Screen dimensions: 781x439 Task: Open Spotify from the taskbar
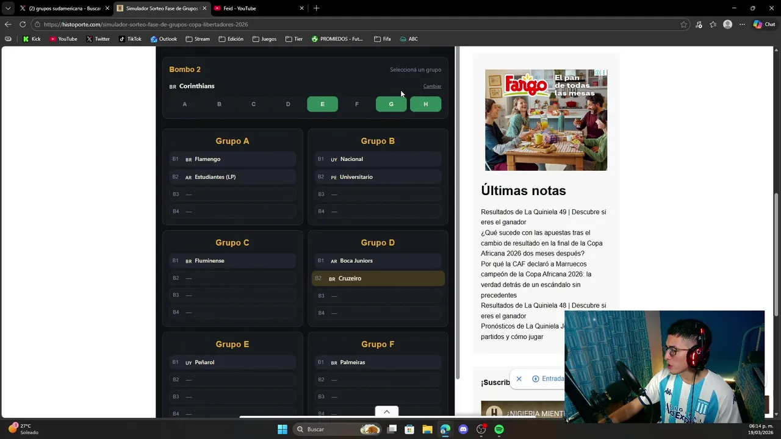point(499,429)
